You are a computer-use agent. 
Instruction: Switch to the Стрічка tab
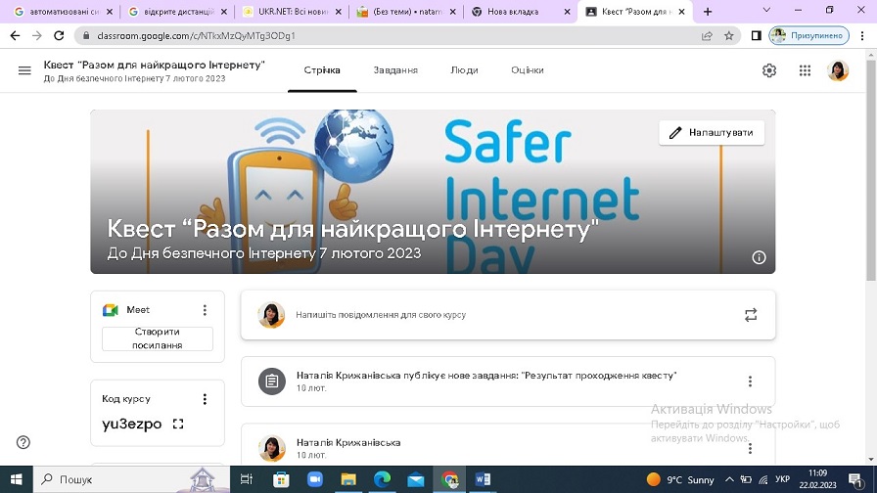pyautogui.click(x=322, y=70)
